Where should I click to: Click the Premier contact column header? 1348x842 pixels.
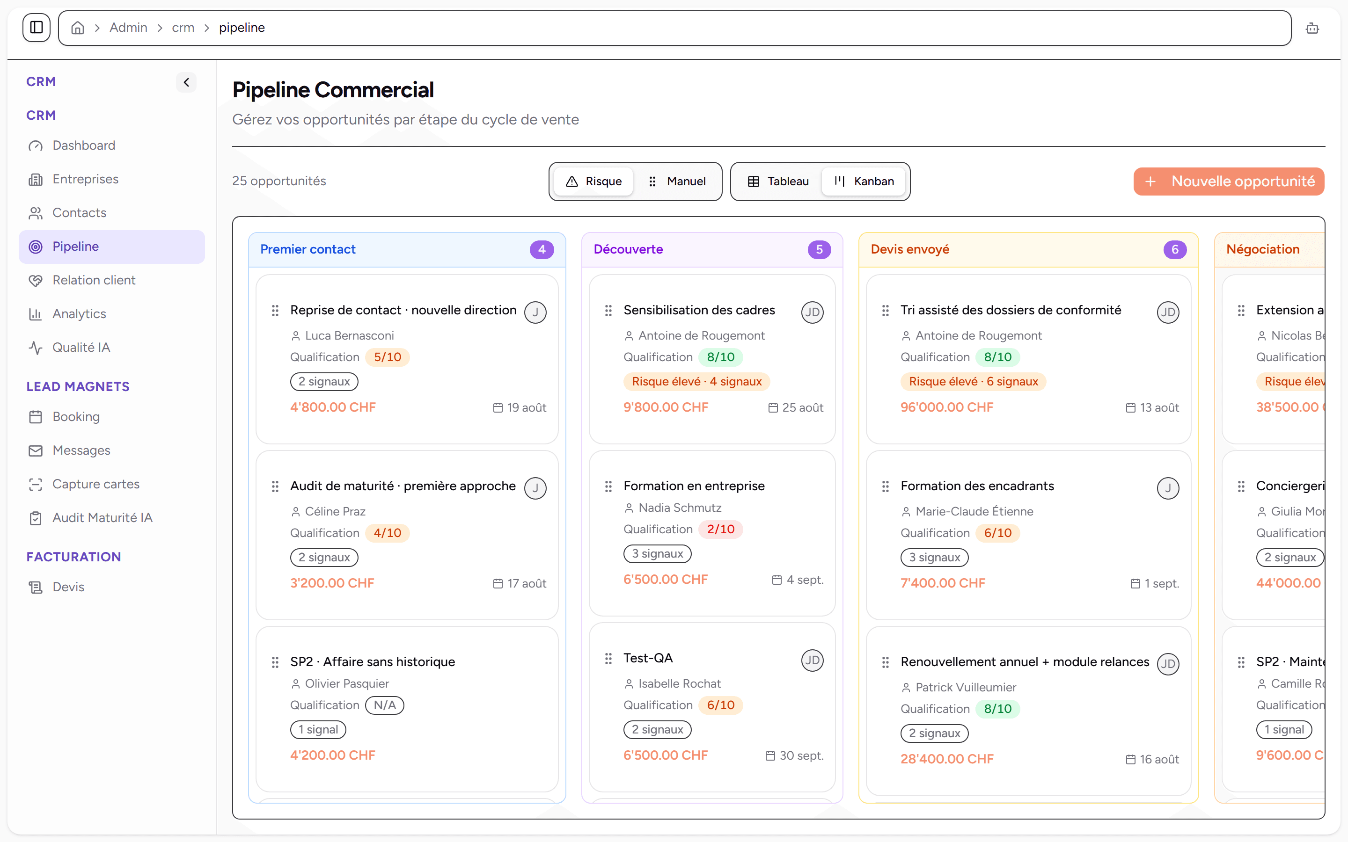(x=407, y=249)
